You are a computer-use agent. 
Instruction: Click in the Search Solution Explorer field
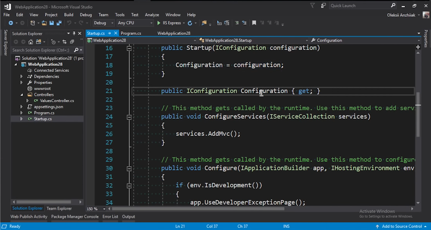pos(43,50)
